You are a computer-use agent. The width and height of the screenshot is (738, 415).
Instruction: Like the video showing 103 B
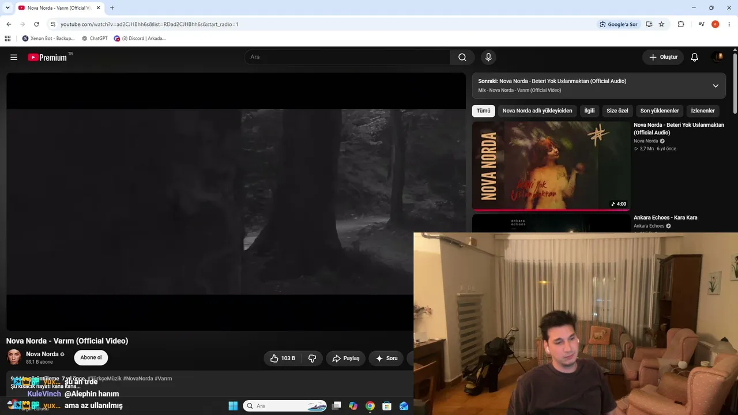283,358
